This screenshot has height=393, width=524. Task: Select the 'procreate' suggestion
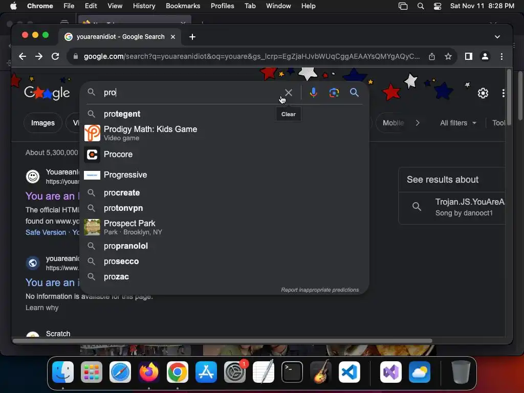[x=225, y=193]
